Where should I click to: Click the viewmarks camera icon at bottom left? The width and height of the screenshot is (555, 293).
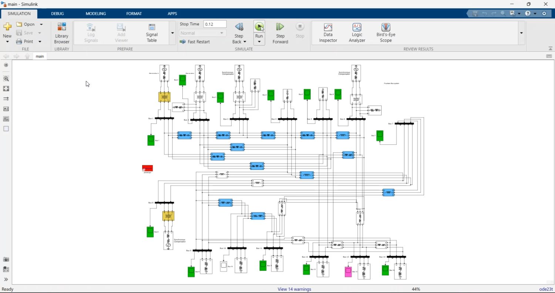pyautogui.click(x=6, y=259)
